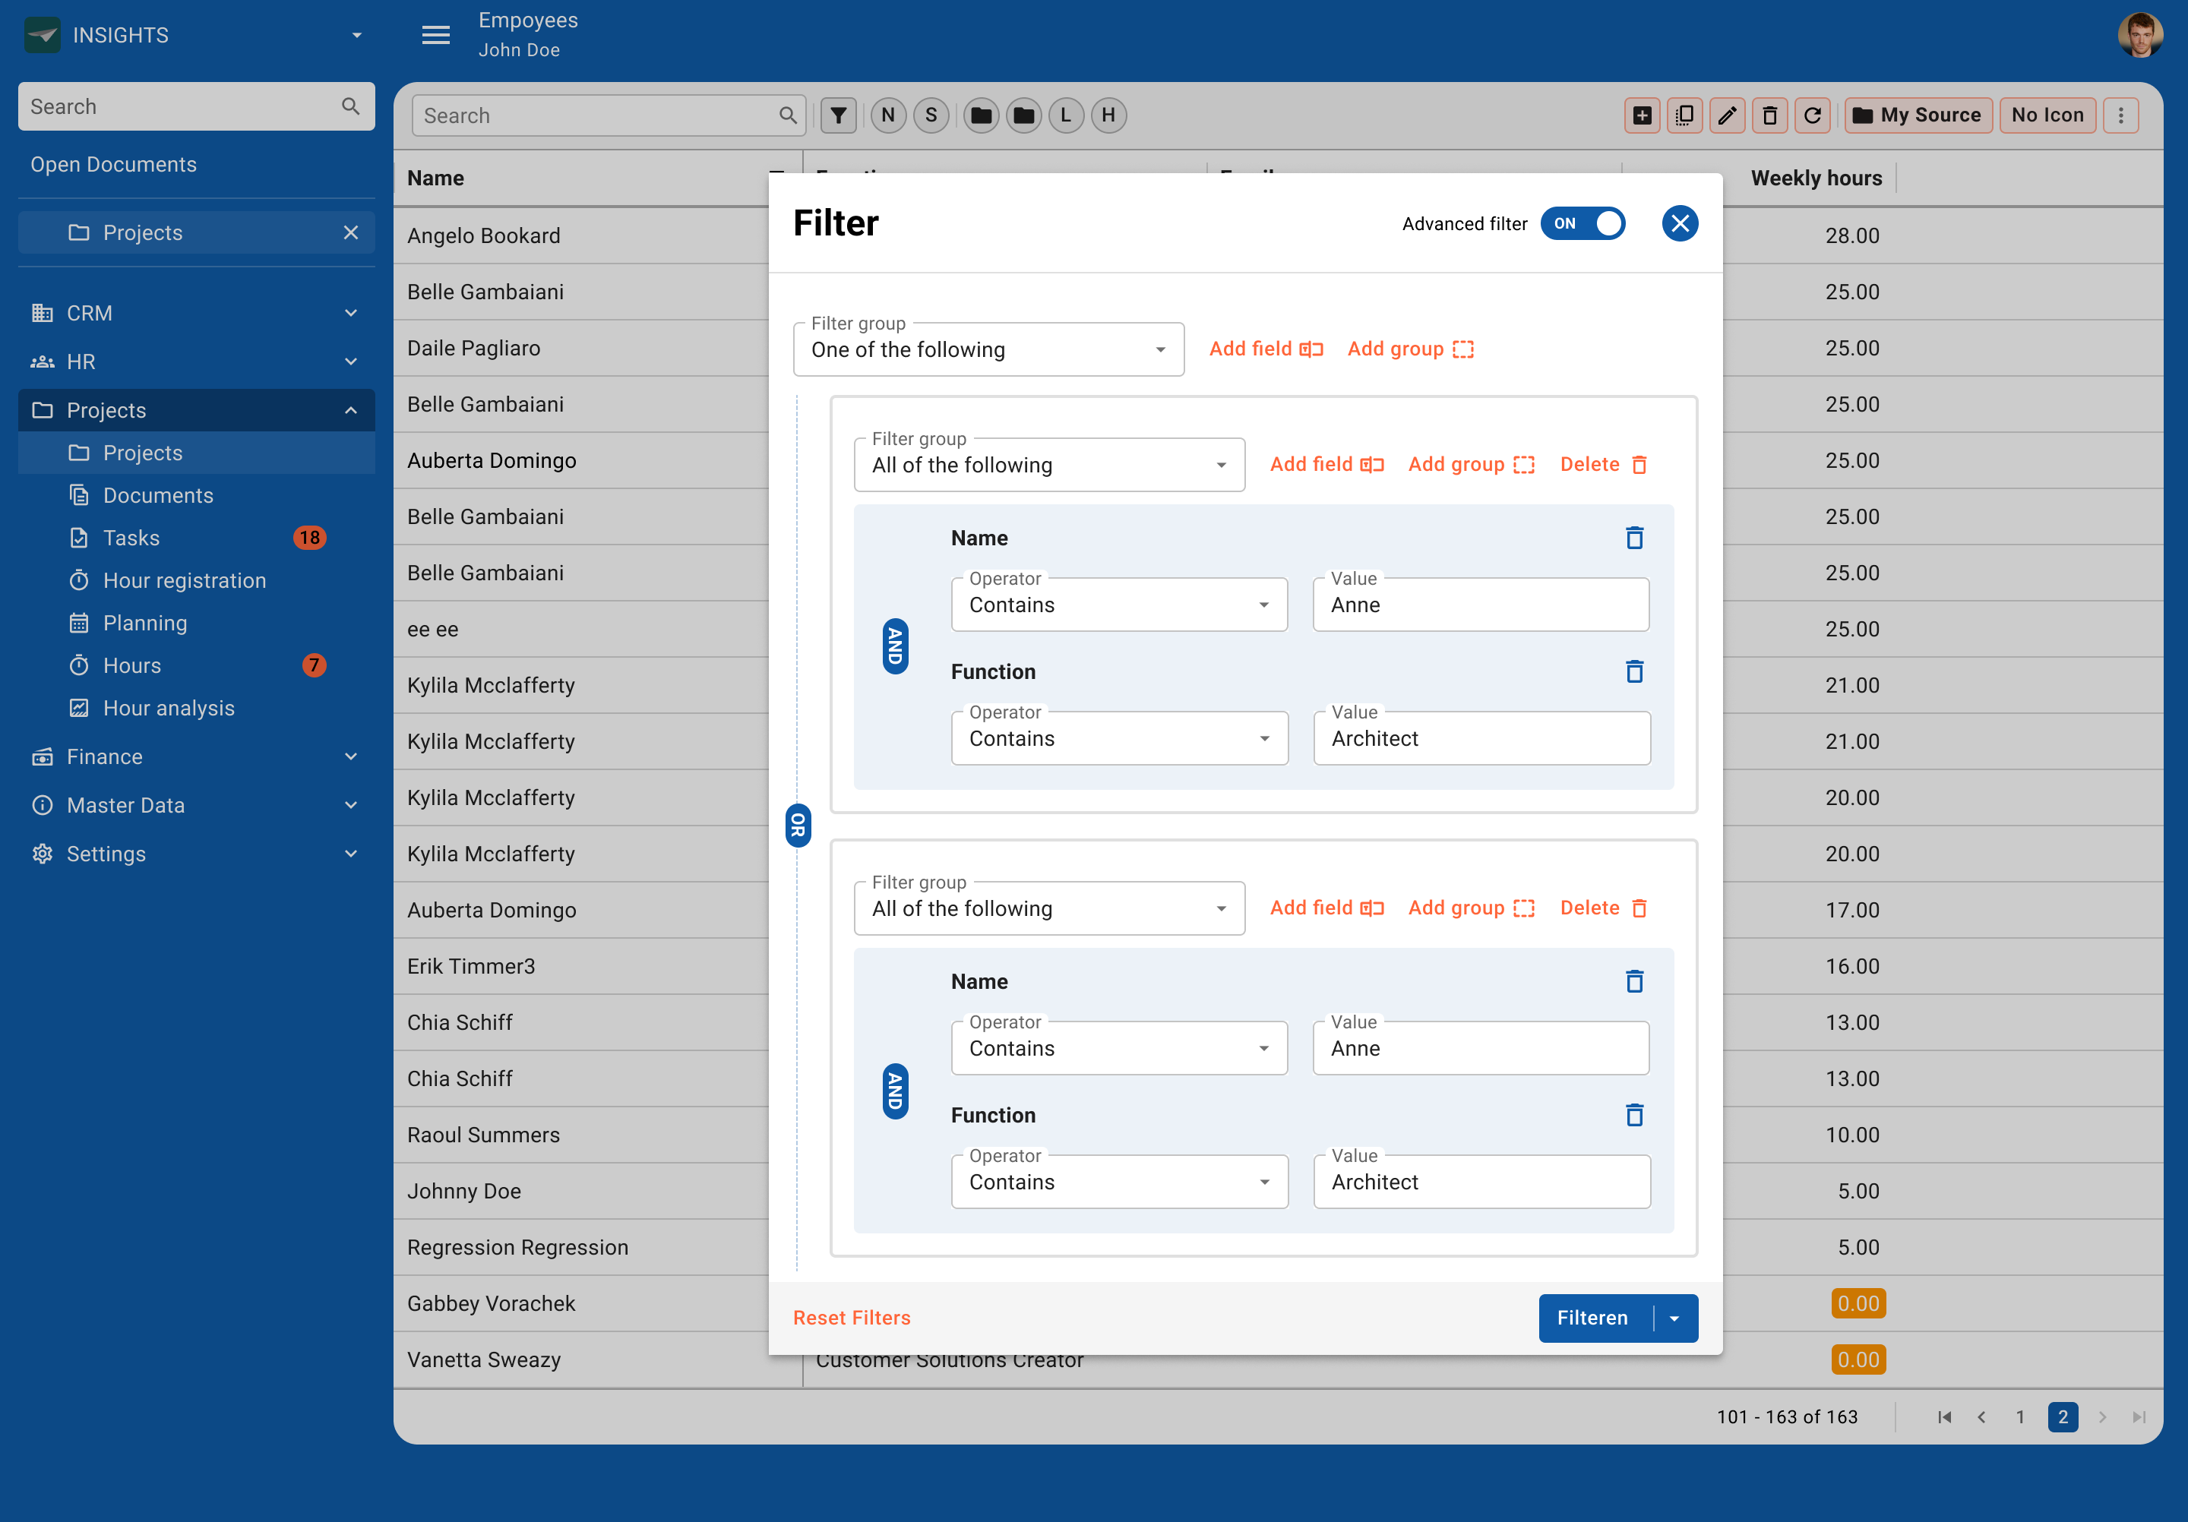
Task: Open Function operator dropdown in second group
Action: click(x=1120, y=1182)
